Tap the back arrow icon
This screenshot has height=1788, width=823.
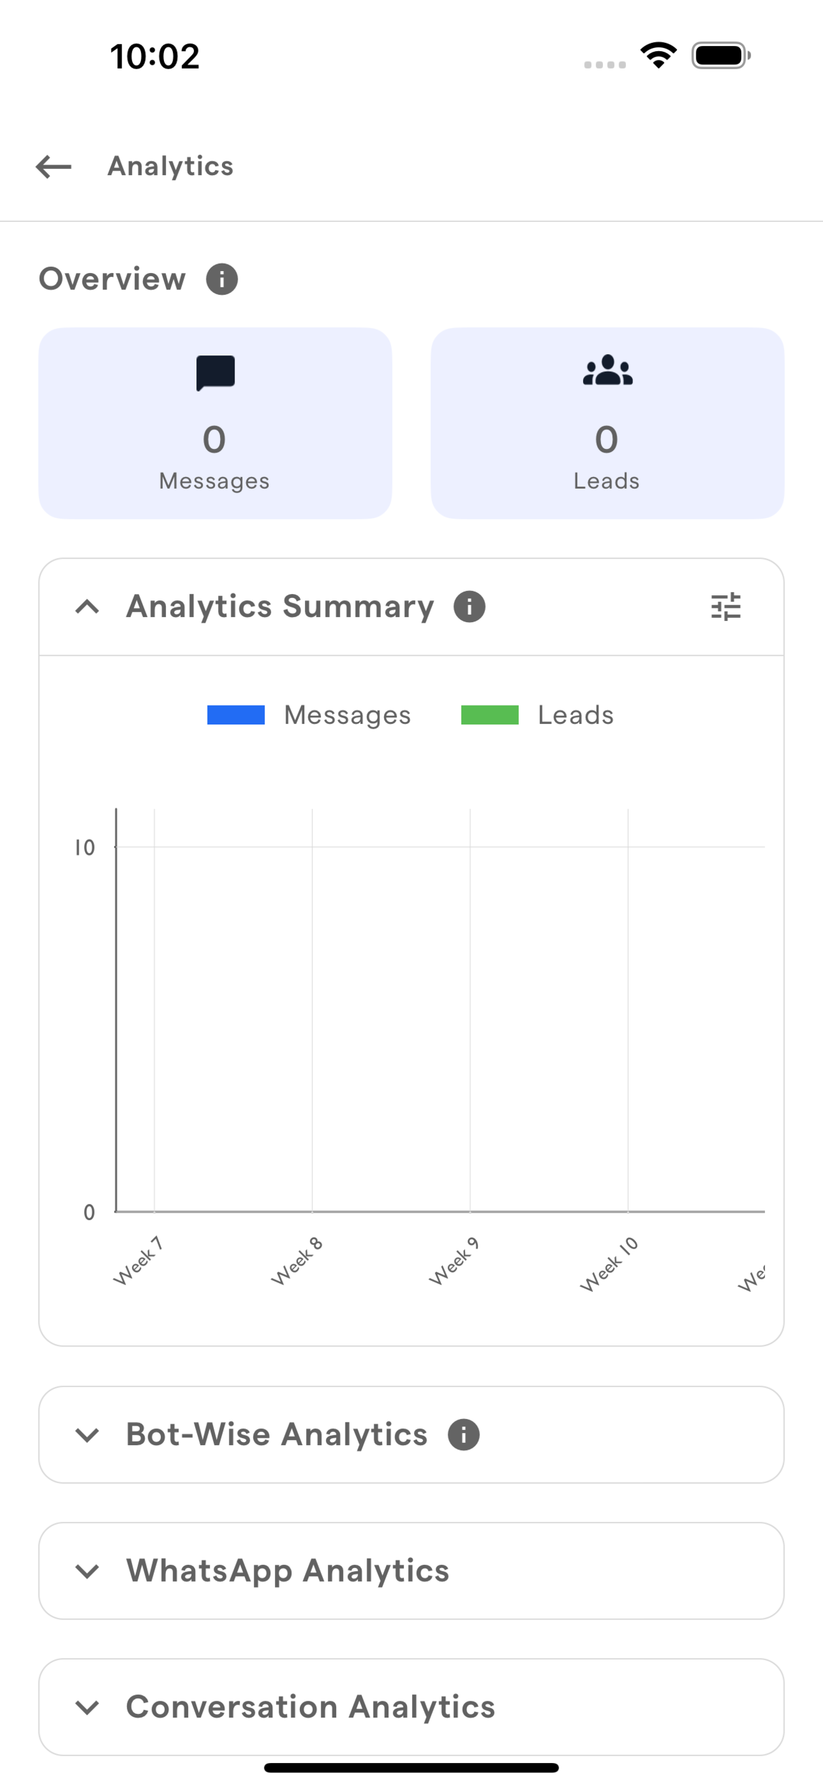pos(54,166)
